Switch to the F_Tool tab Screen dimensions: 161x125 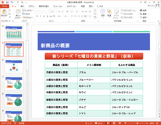(100, 6)
